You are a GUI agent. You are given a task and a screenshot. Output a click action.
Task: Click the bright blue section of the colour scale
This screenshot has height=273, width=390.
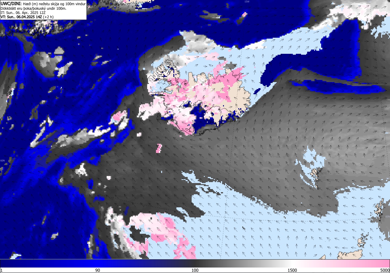click(97, 263)
